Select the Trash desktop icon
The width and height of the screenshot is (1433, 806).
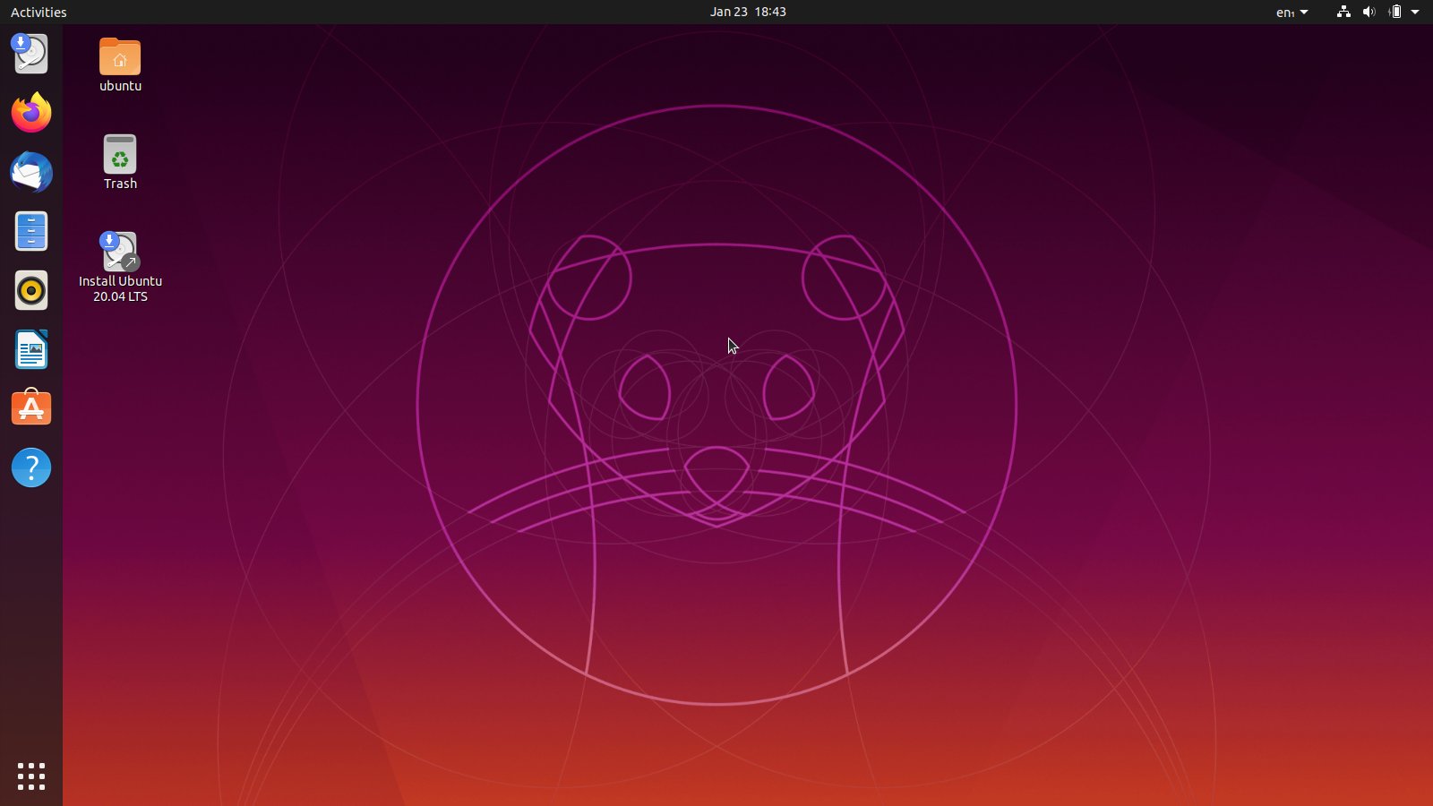[120, 154]
